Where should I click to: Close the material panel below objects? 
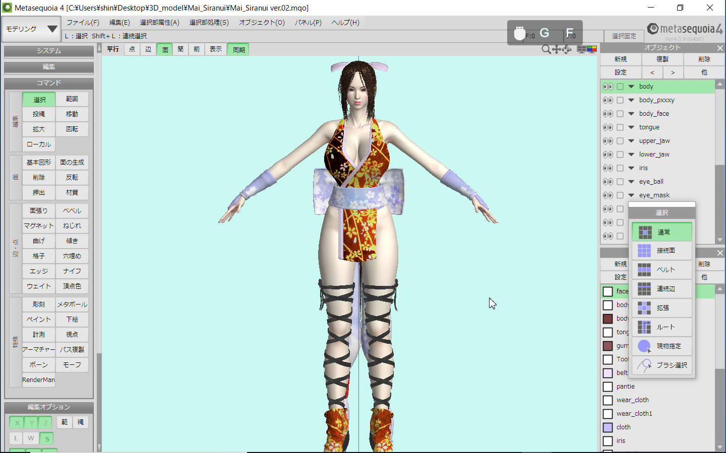(x=720, y=253)
